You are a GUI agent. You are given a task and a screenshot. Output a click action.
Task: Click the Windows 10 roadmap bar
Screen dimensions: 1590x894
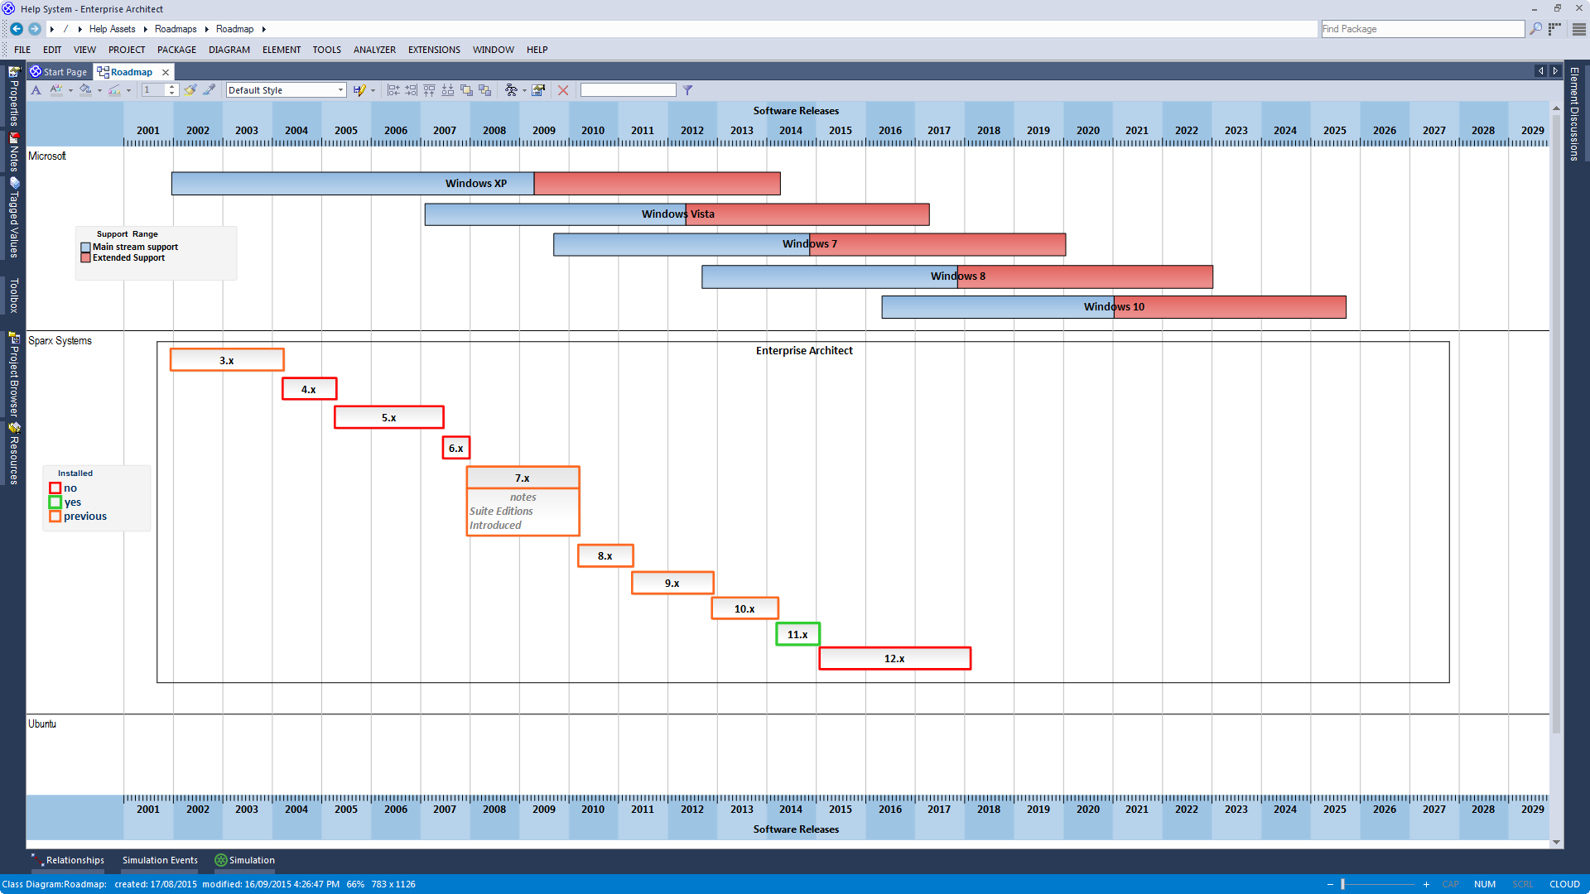tap(1113, 307)
